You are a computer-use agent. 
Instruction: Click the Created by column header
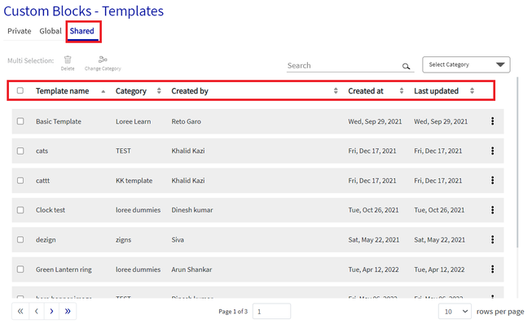190,91
